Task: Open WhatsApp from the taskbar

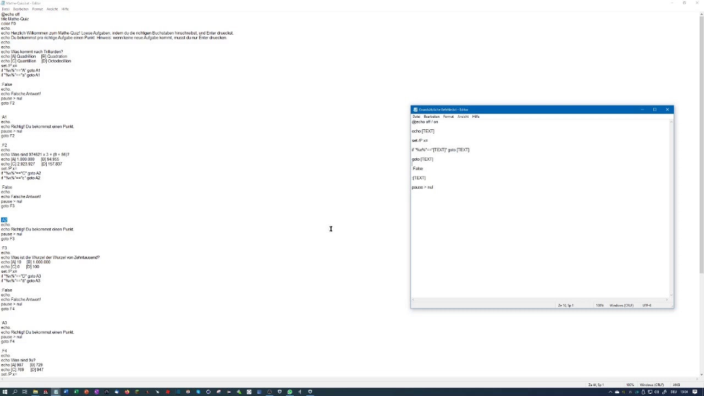Action: [x=290, y=392]
